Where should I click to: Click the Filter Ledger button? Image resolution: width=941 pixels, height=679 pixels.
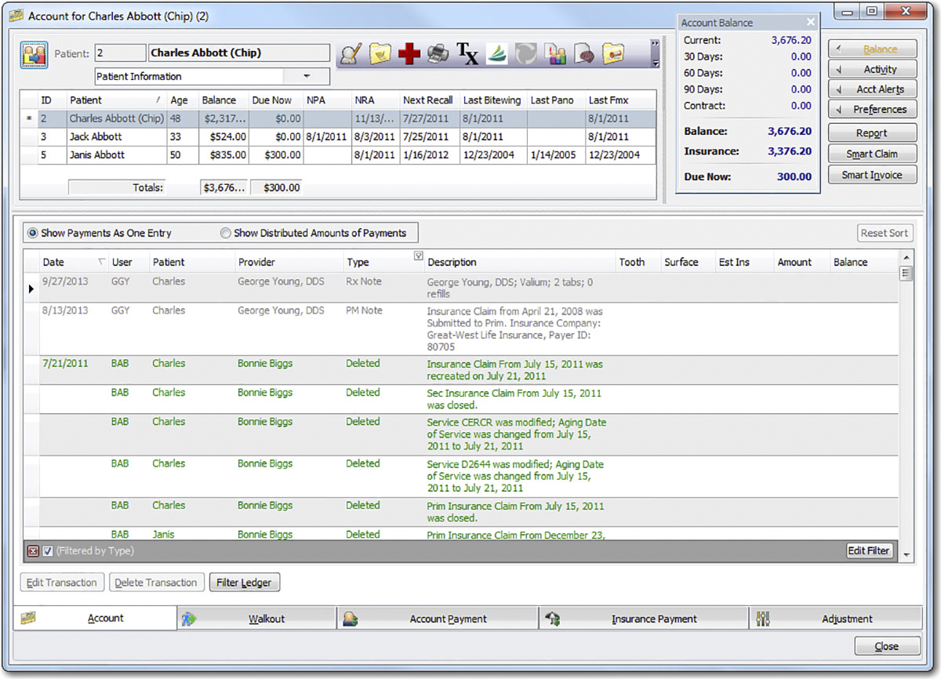tap(244, 583)
